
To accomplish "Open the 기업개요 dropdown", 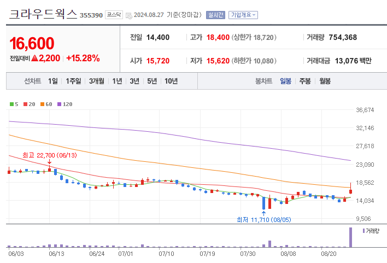I will (x=243, y=15).
